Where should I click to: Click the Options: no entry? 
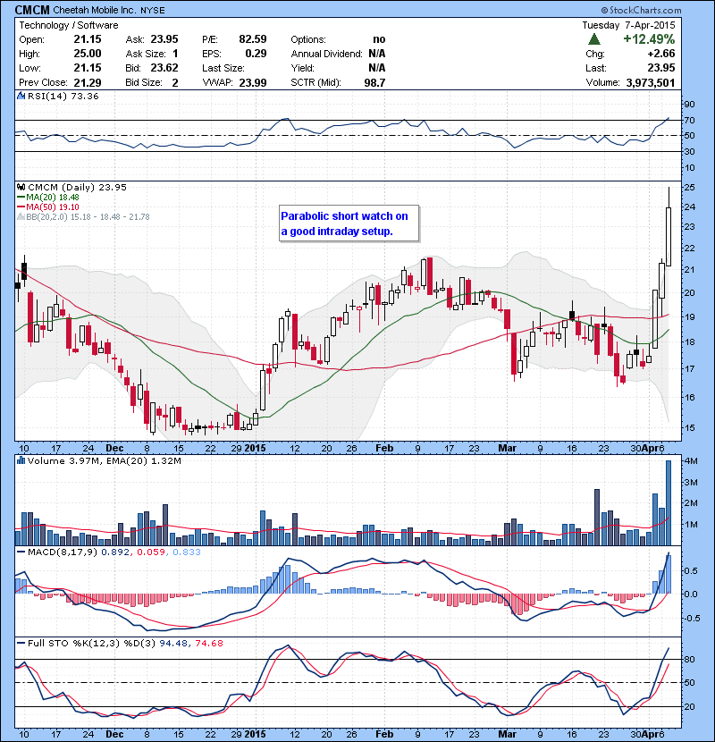[x=338, y=39]
